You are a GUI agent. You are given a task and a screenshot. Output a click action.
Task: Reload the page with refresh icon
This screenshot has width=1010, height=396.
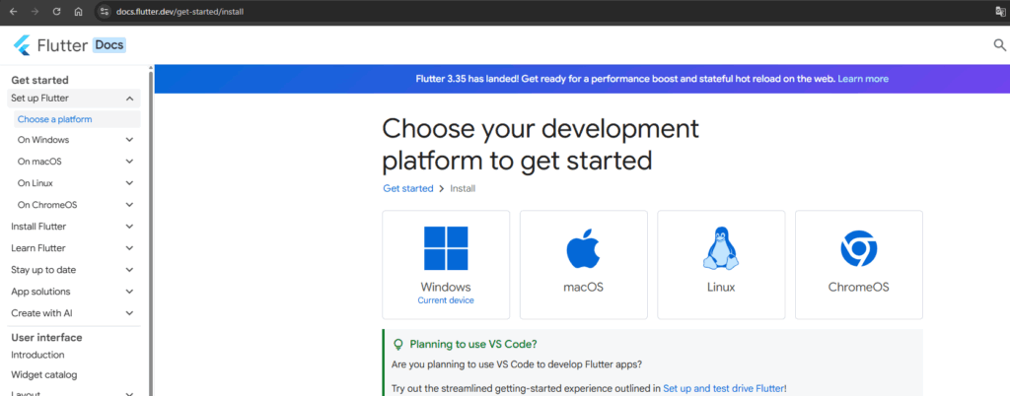(56, 12)
